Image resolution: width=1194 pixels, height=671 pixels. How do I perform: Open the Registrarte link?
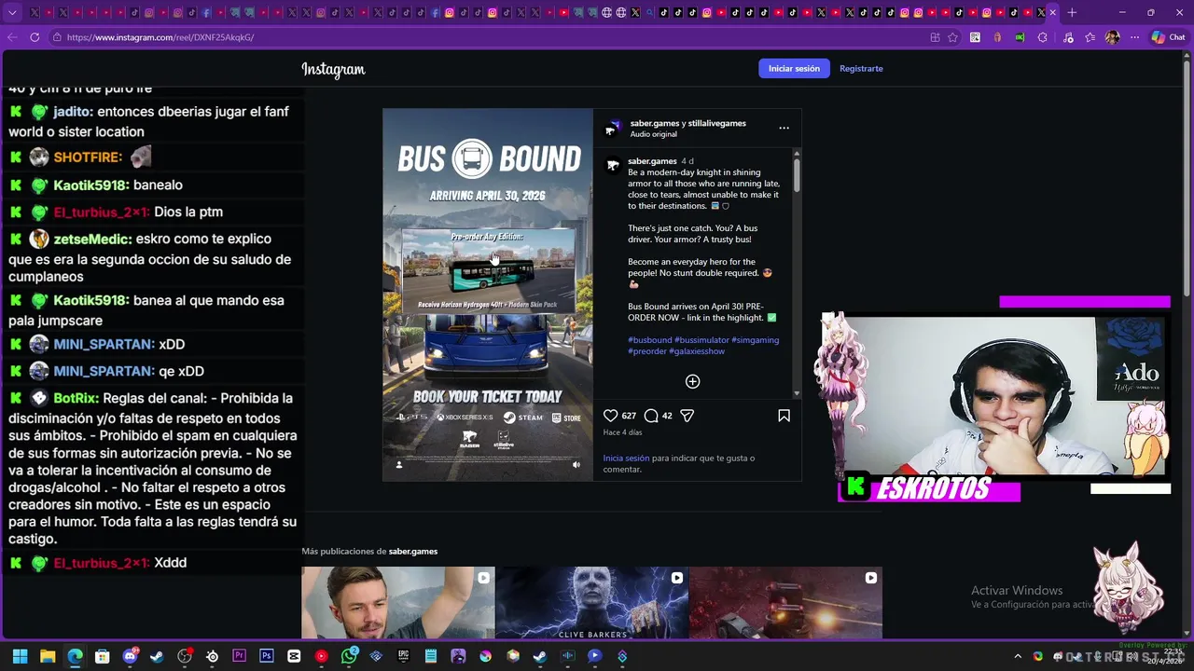(x=861, y=68)
